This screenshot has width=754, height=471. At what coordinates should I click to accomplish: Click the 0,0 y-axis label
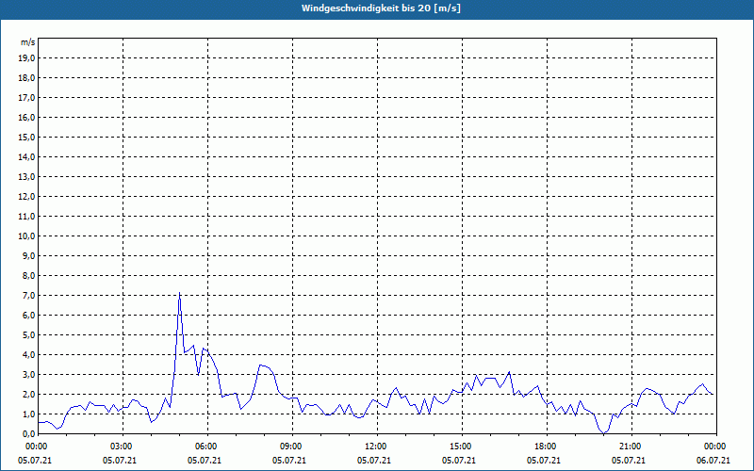point(29,433)
